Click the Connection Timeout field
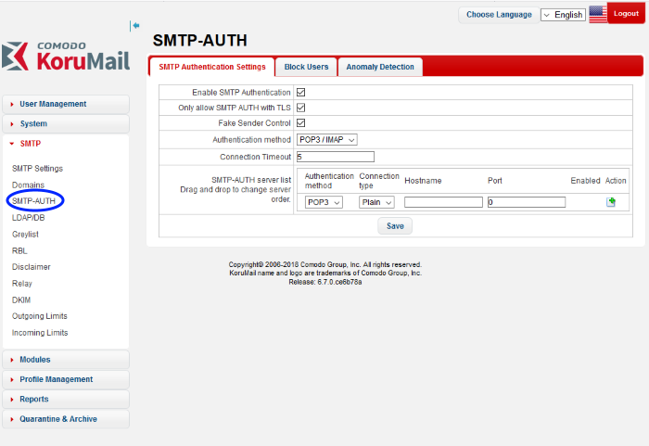Screen dimensions: 649x446 coord(335,157)
